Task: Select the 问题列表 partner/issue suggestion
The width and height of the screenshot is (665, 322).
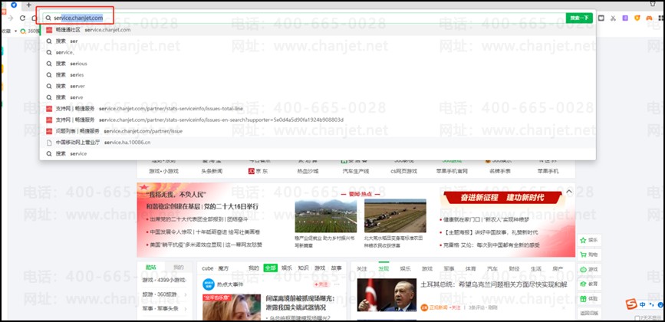Action: click(318, 131)
